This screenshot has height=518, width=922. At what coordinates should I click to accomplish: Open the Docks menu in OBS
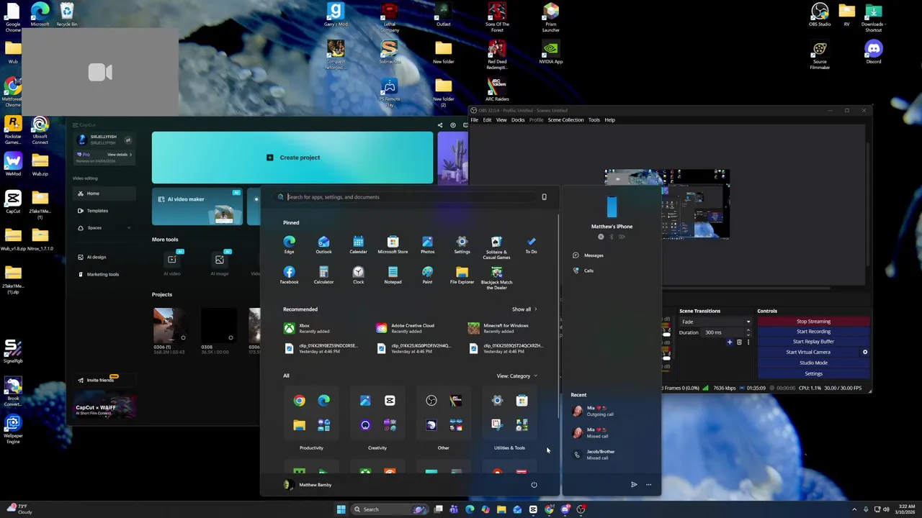pyautogui.click(x=518, y=120)
